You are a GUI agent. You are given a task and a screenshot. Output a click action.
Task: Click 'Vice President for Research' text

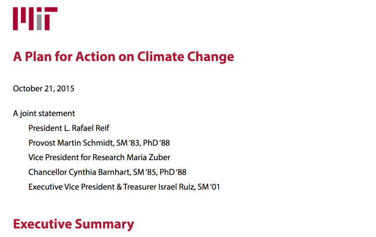tap(76, 157)
